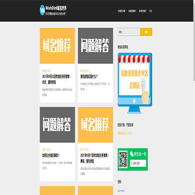
Task: Open the 2021年9月 archive link
Action: [x=121, y=191]
